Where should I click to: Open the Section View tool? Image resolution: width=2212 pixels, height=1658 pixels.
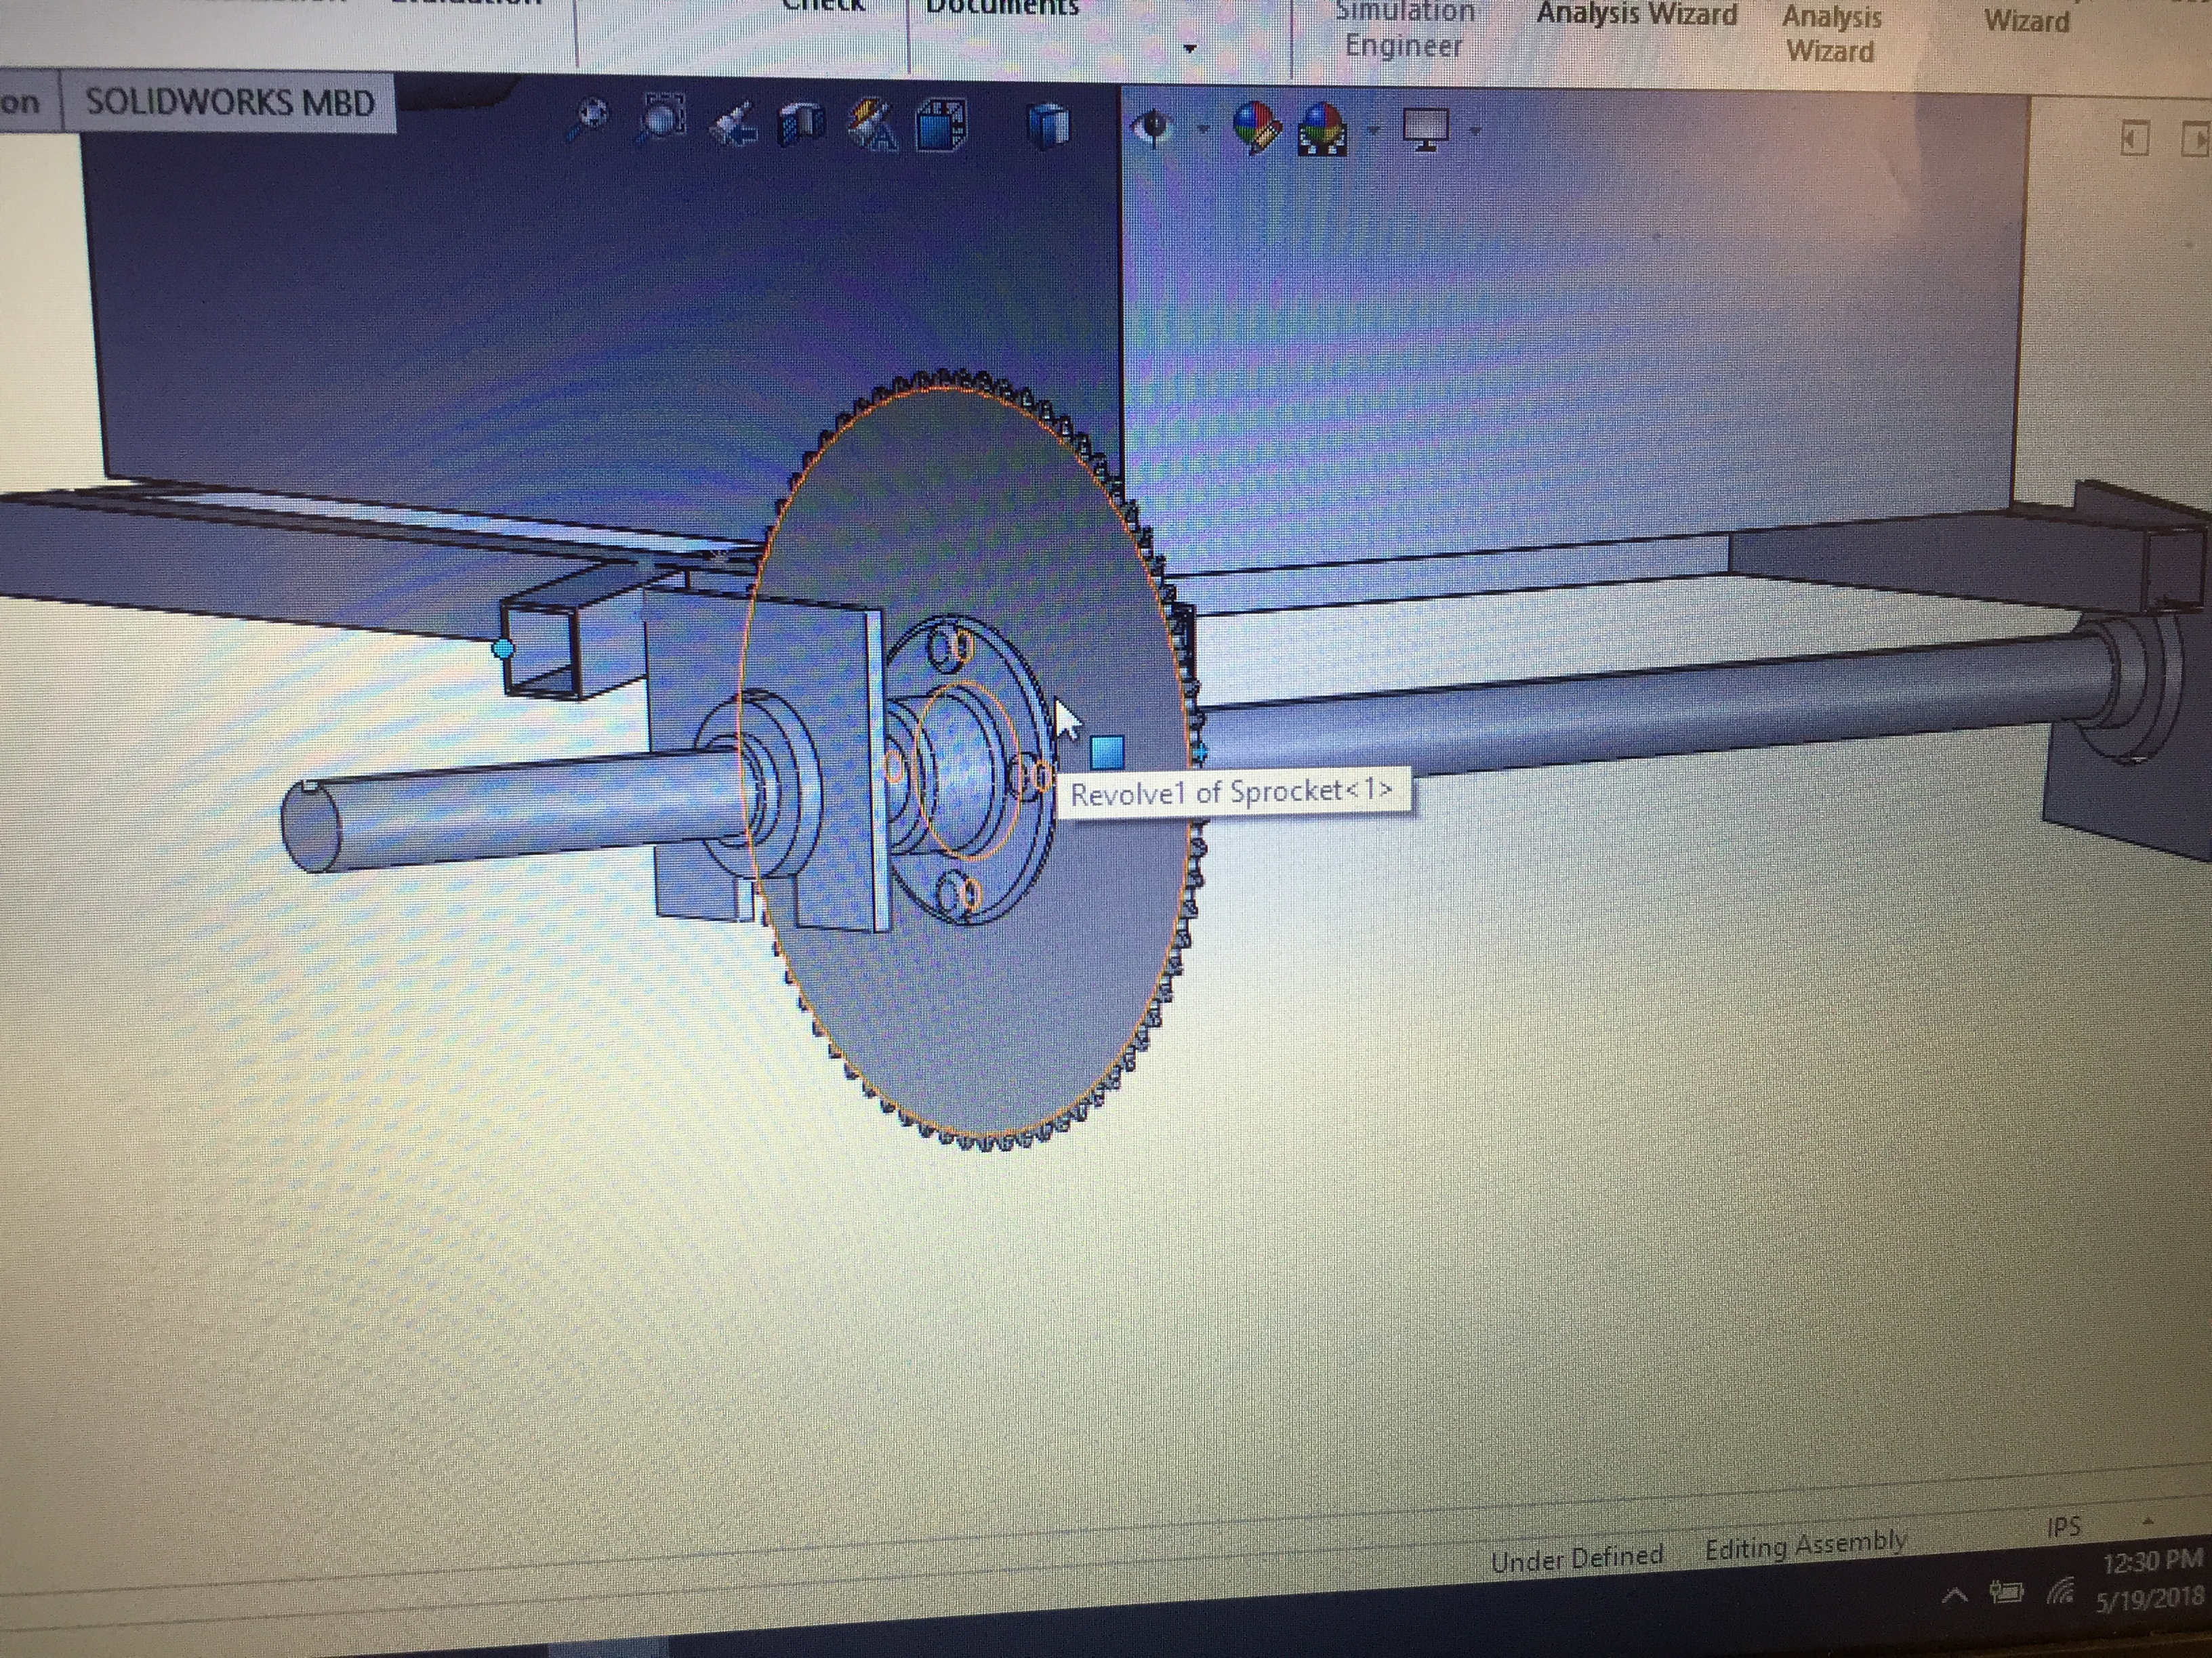802,124
